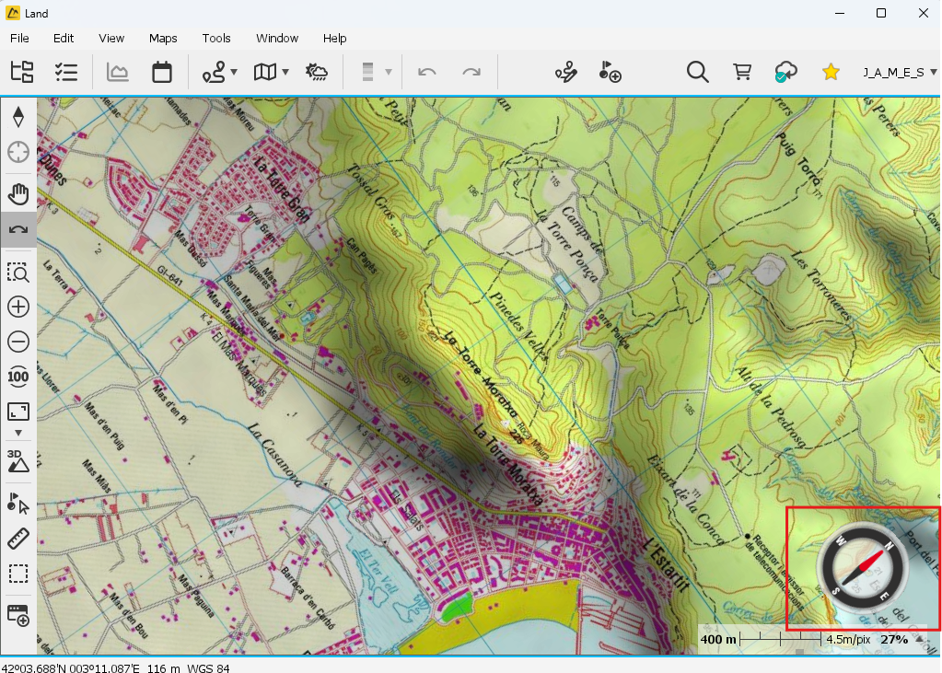Open the Maps menu
The image size is (942, 673).
click(163, 38)
